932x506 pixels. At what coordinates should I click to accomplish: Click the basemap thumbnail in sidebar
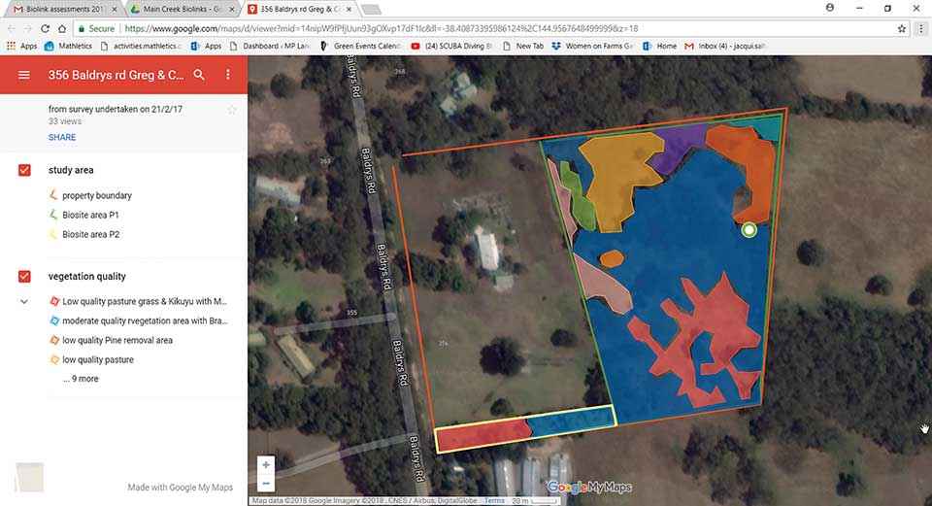(30, 477)
